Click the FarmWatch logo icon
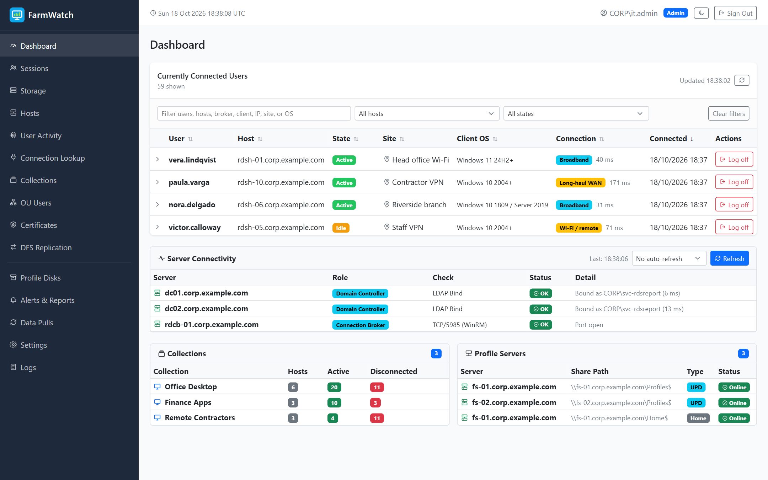Screen dimensions: 768x480 tap(17, 15)
